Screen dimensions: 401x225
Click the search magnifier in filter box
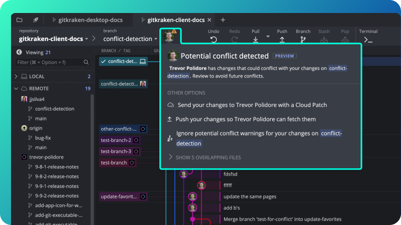point(86,62)
